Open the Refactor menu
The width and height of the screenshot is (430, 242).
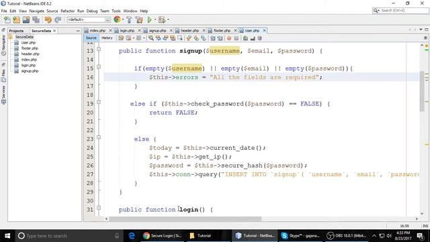pos(67,11)
